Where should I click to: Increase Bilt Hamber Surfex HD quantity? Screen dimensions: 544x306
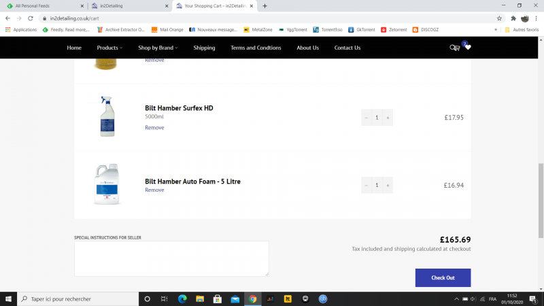click(x=388, y=118)
